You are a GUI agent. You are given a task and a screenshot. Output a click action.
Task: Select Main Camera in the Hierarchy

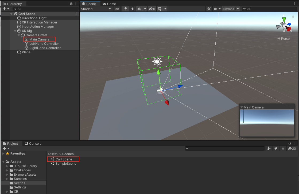[39, 39]
